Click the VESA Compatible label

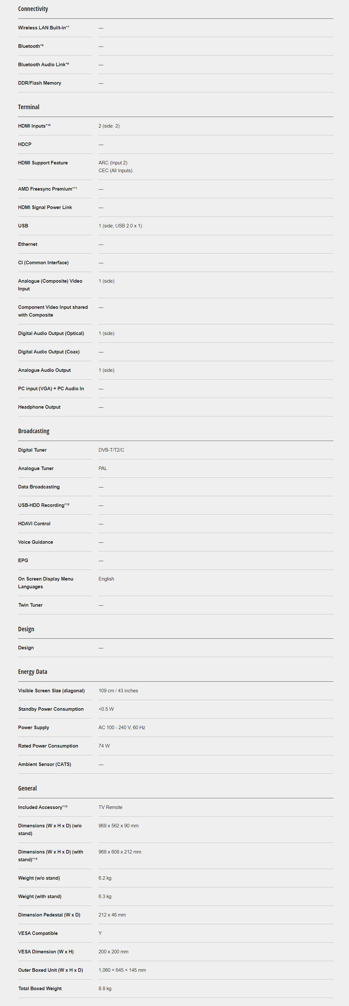point(37,933)
